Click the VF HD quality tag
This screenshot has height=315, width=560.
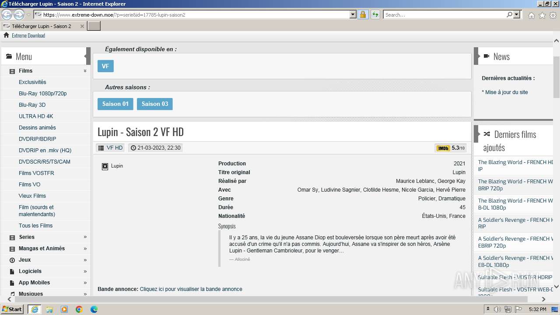point(110,148)
